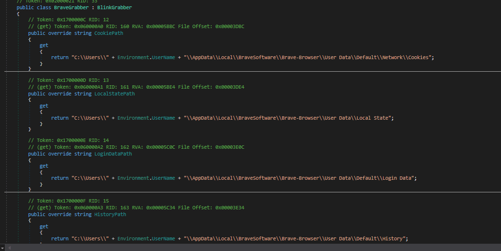The height and width of the screenshot is (251, 501).
Task: Click the string ending in User Data\\Local State
Action: 287,118
